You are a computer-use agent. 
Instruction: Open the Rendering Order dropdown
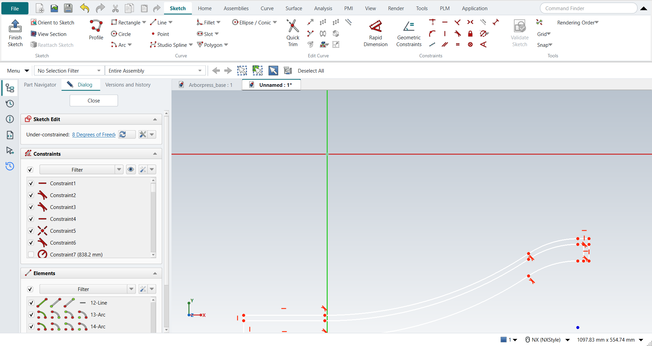[x=578, y=22]
